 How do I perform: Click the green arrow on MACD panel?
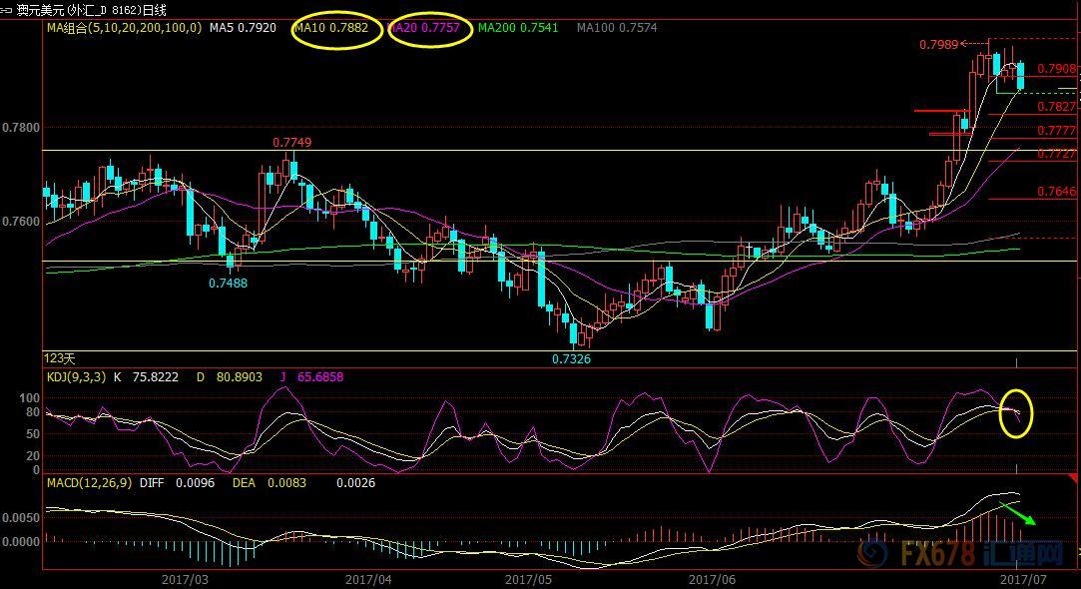(1018, 513)
